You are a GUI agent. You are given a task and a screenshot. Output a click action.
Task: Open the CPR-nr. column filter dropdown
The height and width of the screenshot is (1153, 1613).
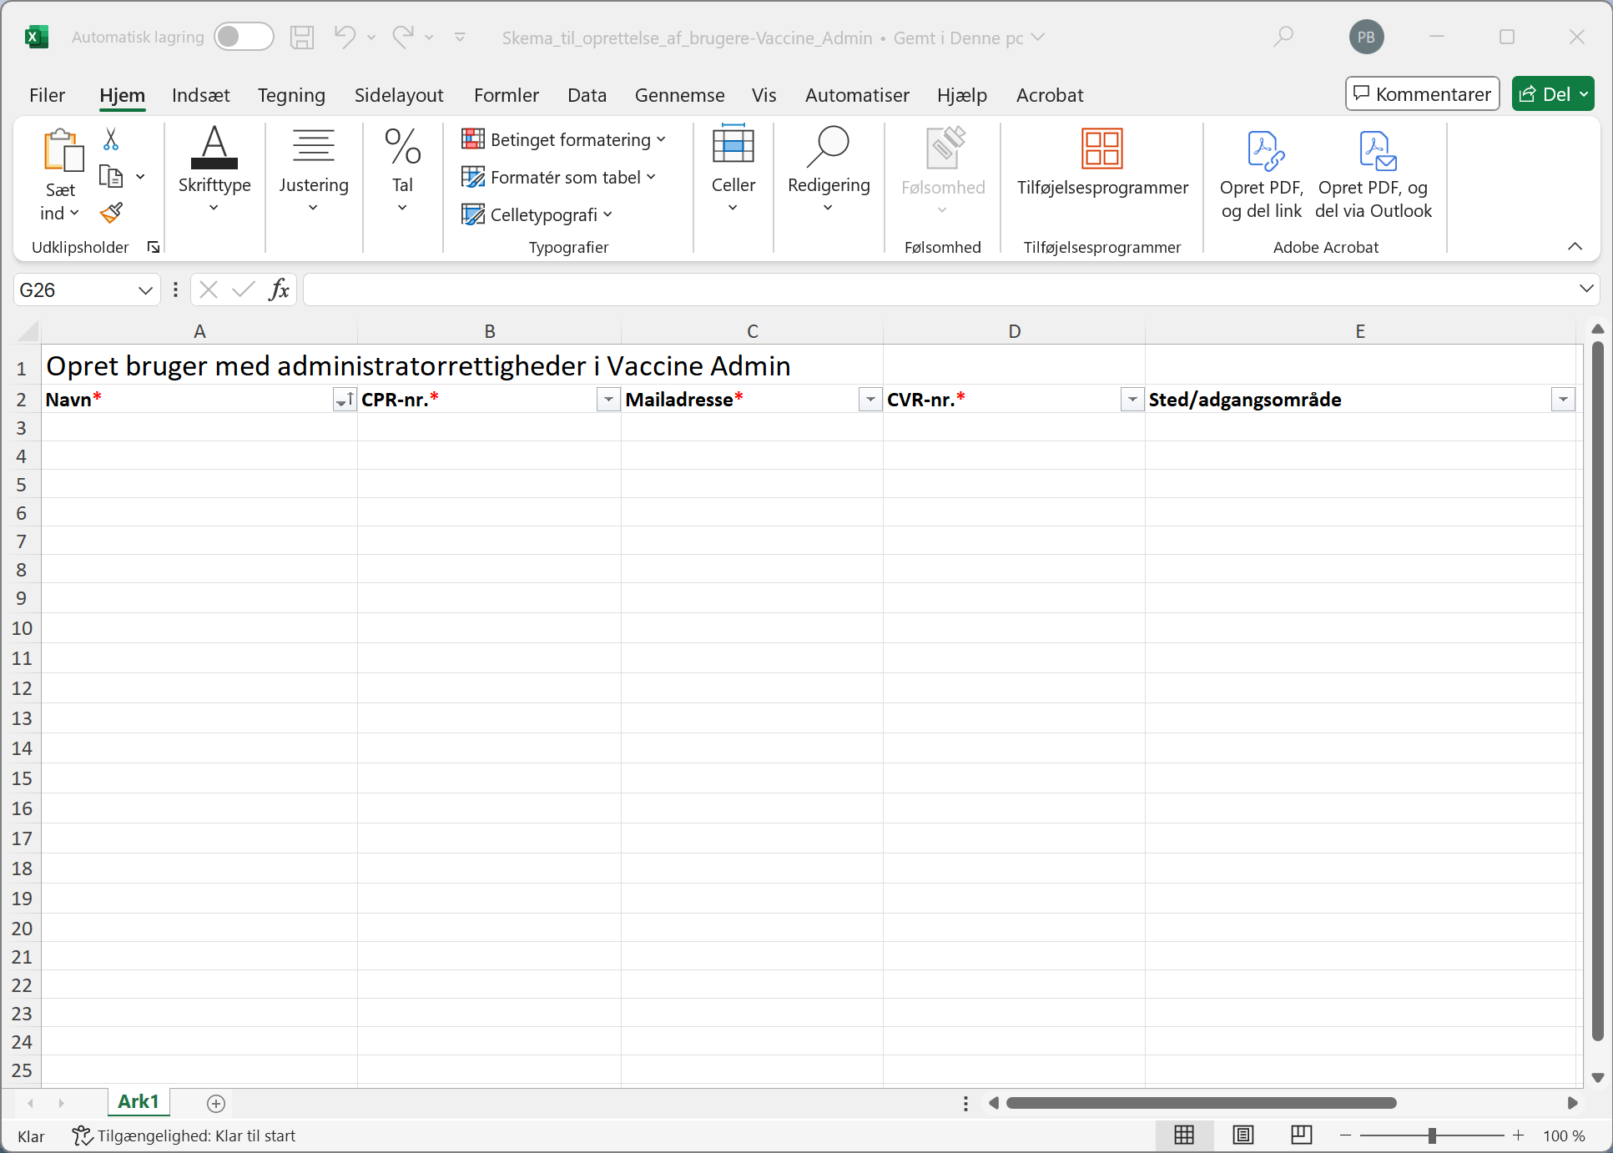[x=608, y=400]
